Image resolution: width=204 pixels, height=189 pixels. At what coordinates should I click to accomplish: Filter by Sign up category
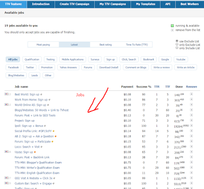point(111,59)
